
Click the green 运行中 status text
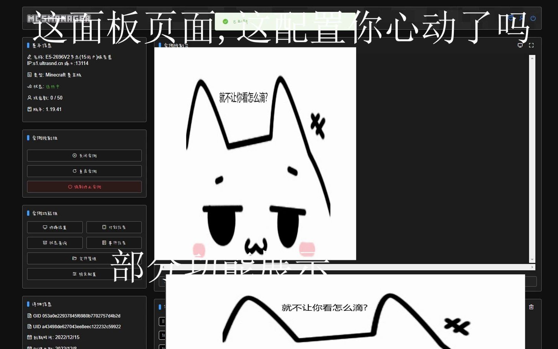pos(52,87)
